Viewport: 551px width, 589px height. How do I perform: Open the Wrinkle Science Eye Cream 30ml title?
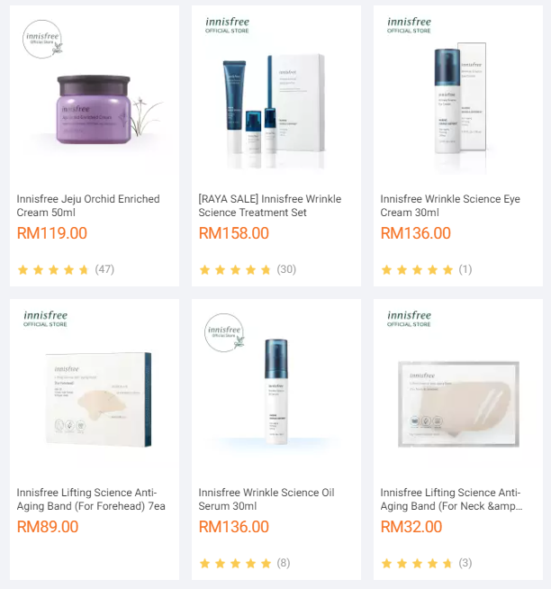click(450, 205)
